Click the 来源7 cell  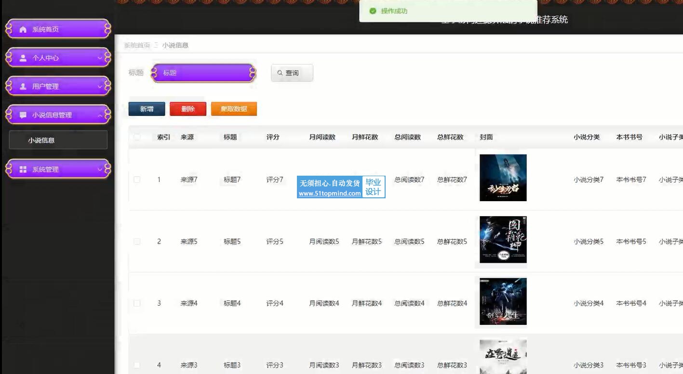point(189,180)
